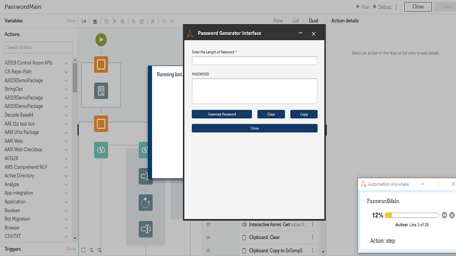Switch to the Flow view tab
The image size is (456, 256).
click(278, 21)
